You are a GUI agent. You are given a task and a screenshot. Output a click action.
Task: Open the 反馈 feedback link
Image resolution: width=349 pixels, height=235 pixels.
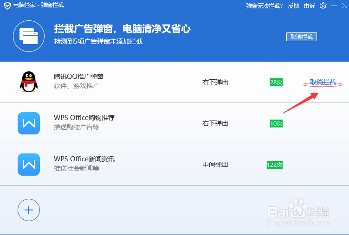click(x=294, y=6)
